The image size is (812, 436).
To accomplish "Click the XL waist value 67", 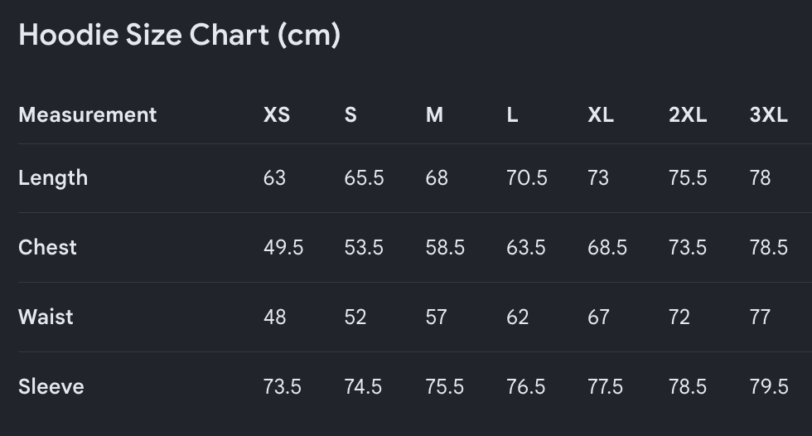I will tap(598, 317).
